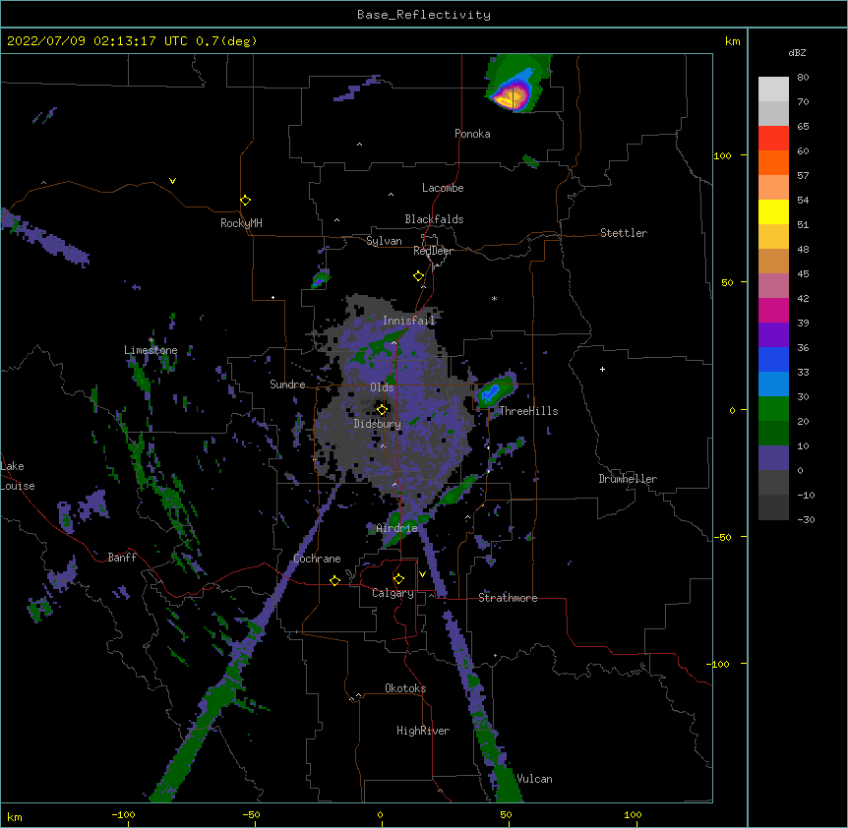Click the 65 value in dBZ legend
Viewport: 848px width, 828px height.
click(803, 127)
